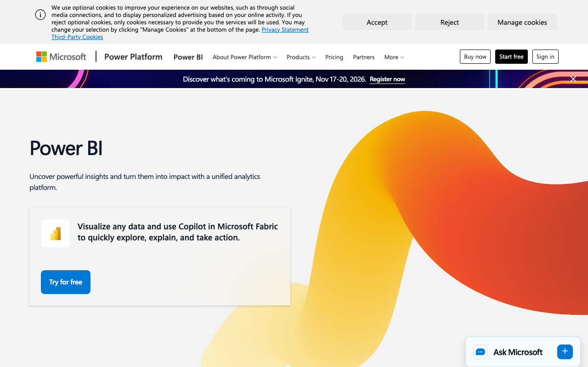588x367 pixels.
Task: Click the Ask Microsoft label
Action: point(518,352)
